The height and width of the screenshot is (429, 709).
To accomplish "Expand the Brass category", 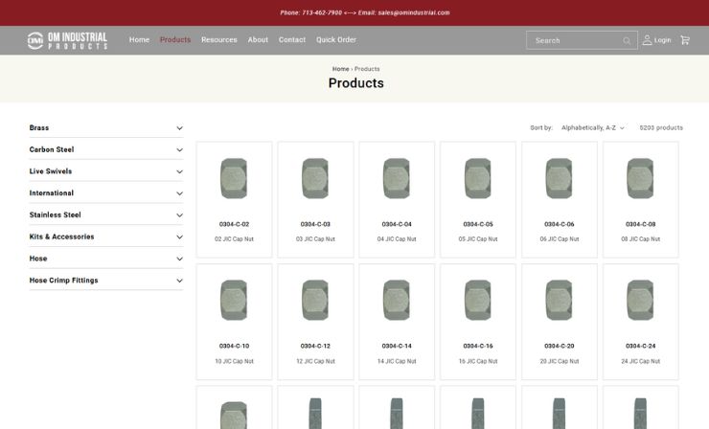I will [x=105, y=128].
